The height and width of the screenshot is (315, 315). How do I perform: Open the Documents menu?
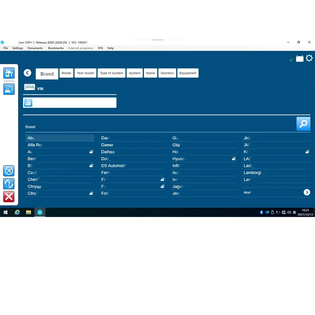(x=35, y=48)
